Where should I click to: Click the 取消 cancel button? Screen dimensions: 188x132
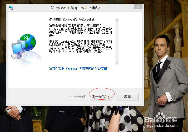[x=127, y=97]
